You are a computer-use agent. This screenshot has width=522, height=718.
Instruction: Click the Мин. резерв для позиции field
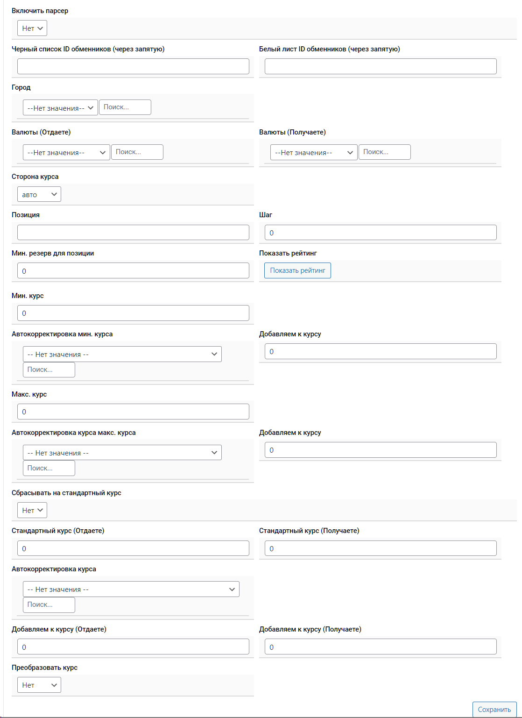point(133,271)
